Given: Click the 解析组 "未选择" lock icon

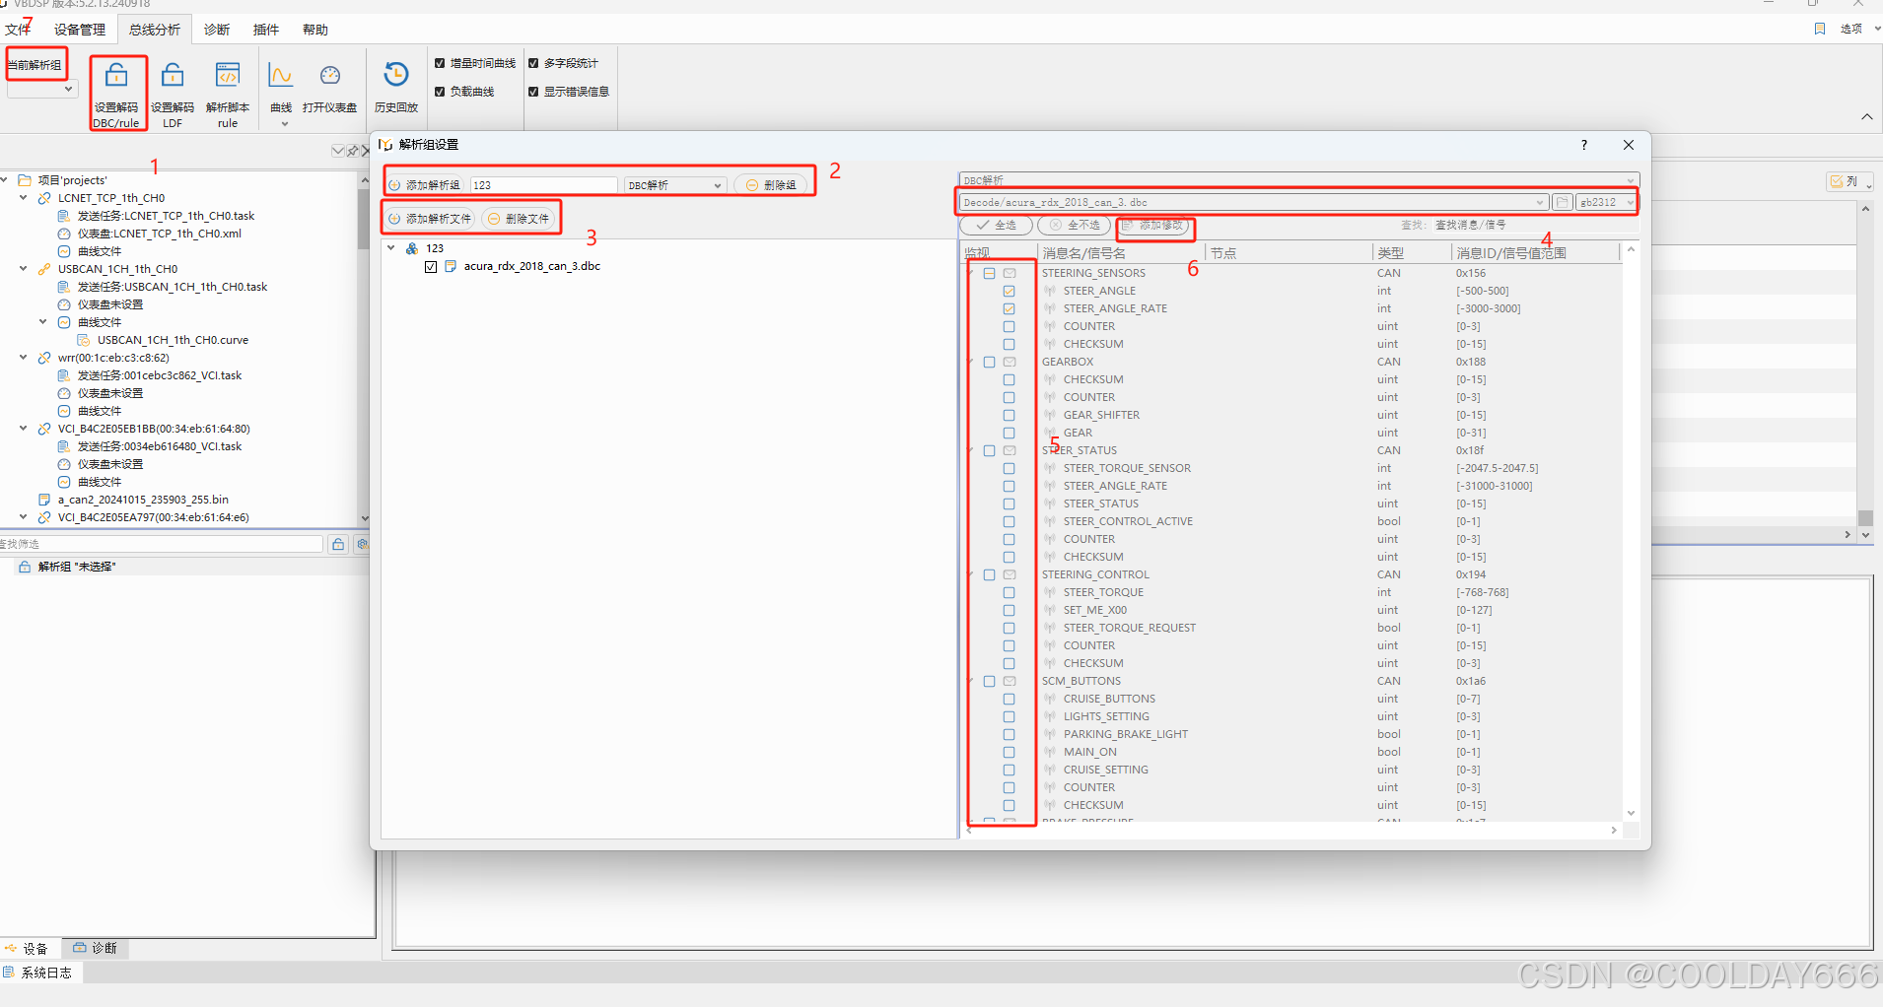Looking at the screenshot, I should coord(25,567).
